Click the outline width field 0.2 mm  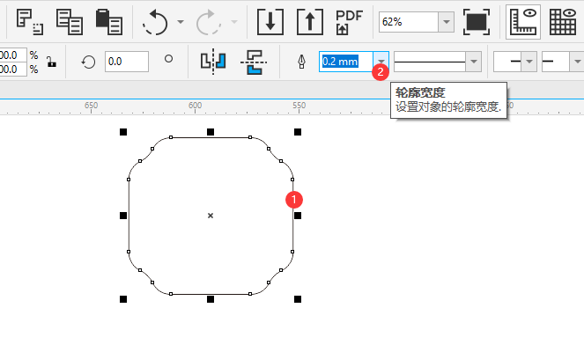click(x=346, y=62)
